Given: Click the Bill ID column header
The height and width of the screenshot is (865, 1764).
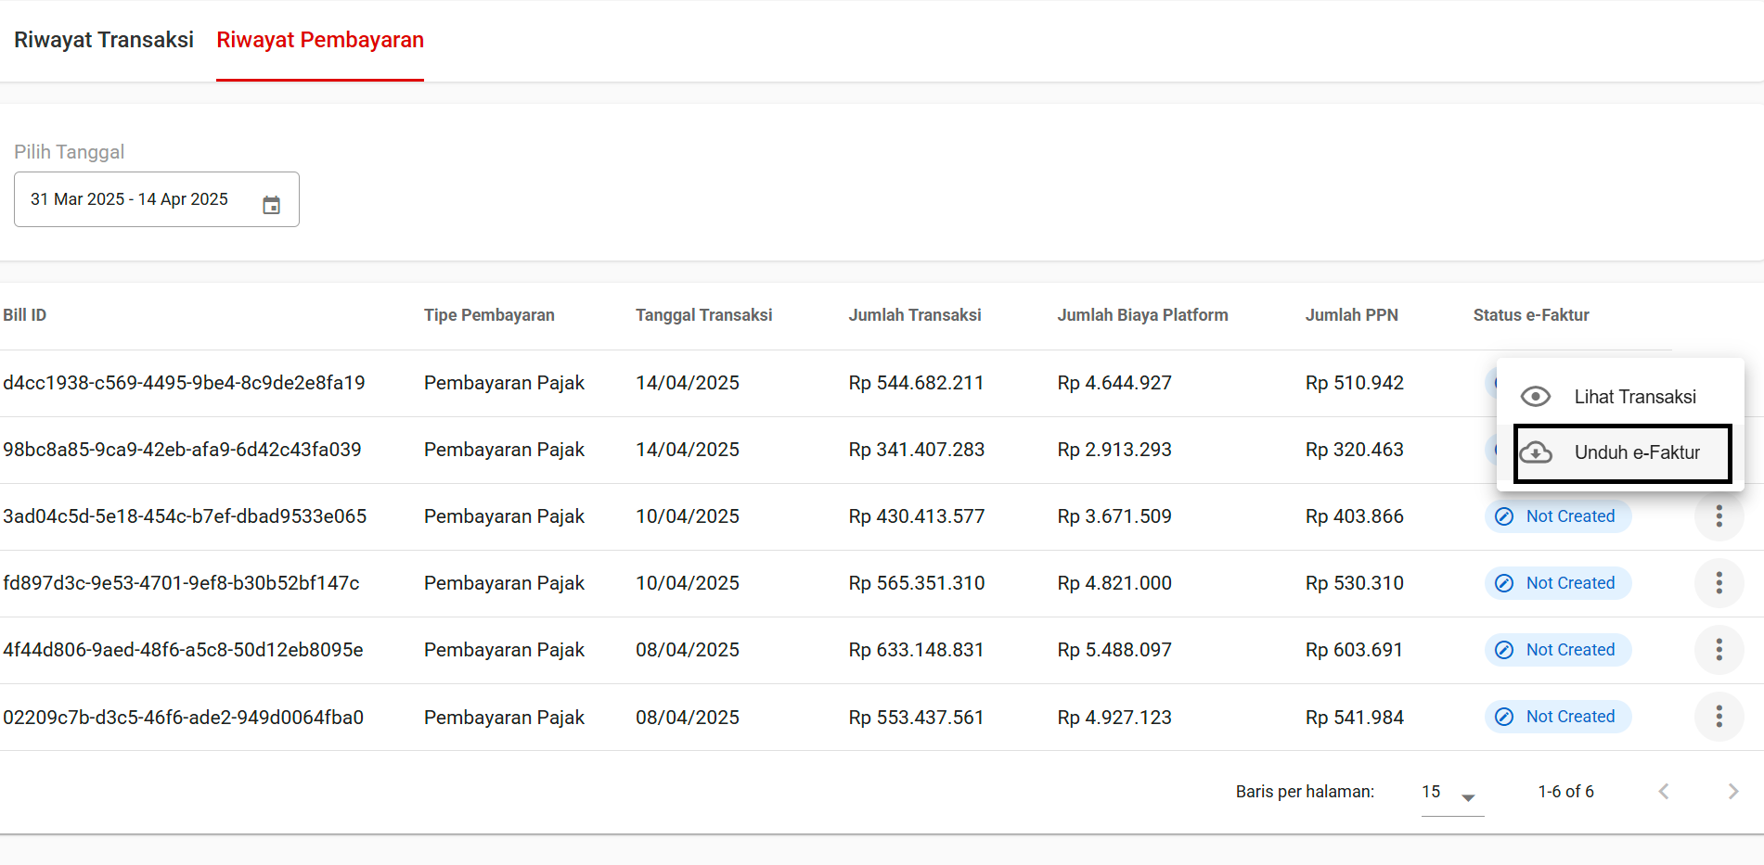Looking at the screenshot, I should pos(25,315).
